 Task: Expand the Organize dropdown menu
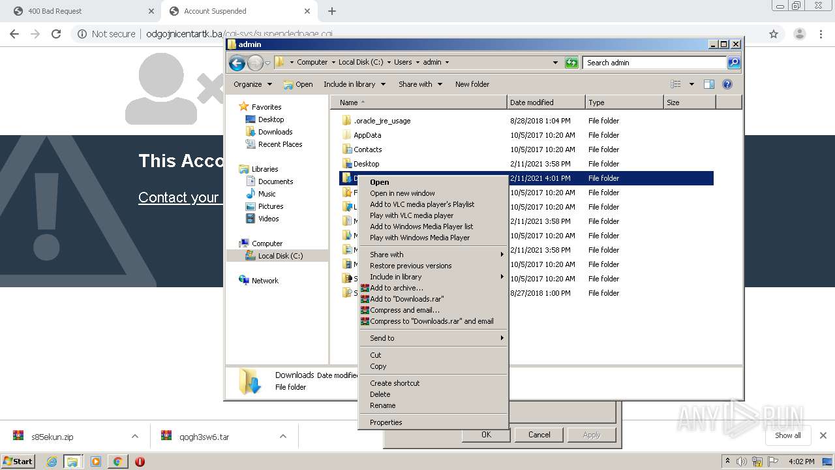point(252,84)
